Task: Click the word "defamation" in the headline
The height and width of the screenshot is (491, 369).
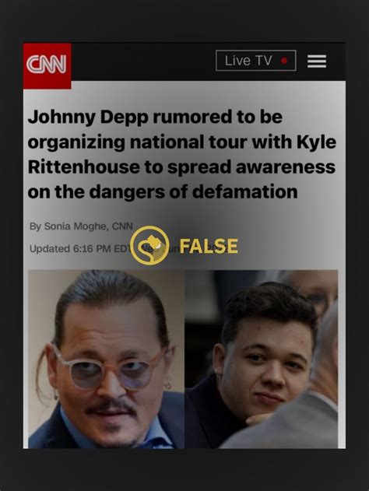Action: point(244,191)
